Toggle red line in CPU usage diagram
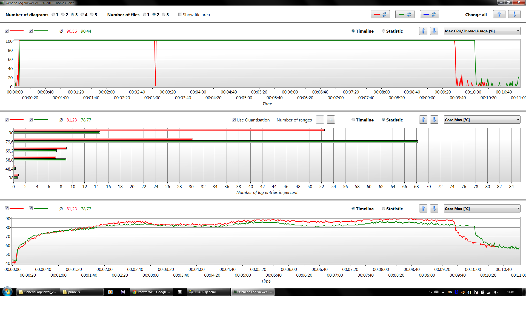Screen dimensions: 526x329 pyautogui.click(x=7, y=31)
